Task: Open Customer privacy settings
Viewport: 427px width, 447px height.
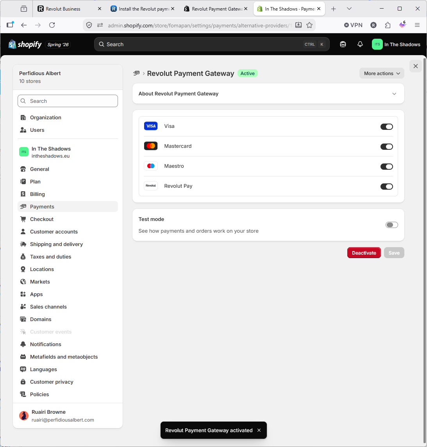Action: tap(68, 382)
